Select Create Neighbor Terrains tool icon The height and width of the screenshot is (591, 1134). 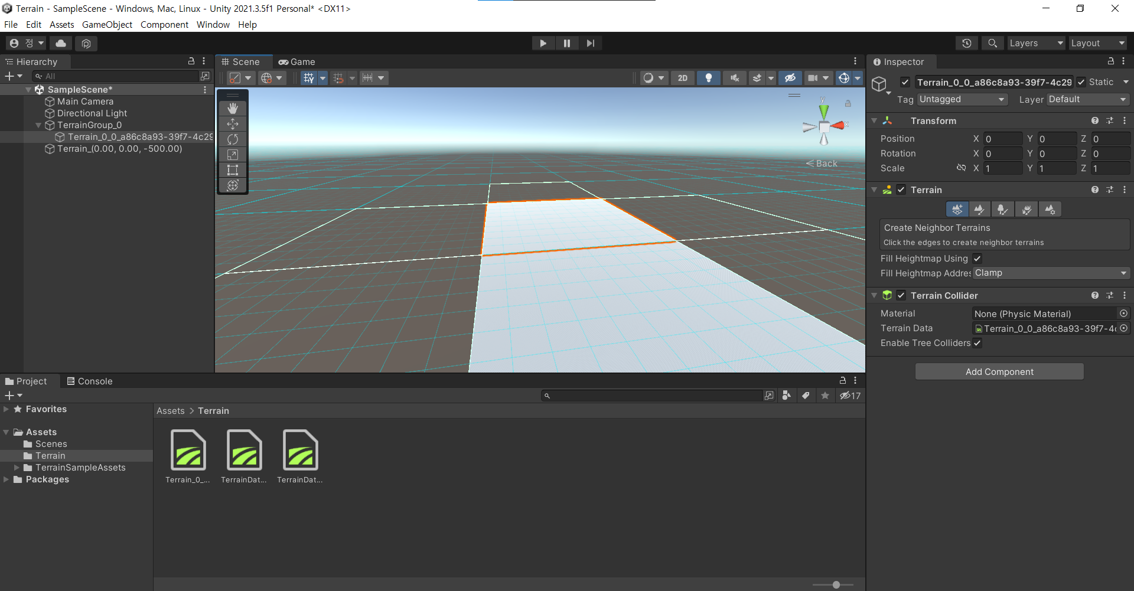click(957, 209)
